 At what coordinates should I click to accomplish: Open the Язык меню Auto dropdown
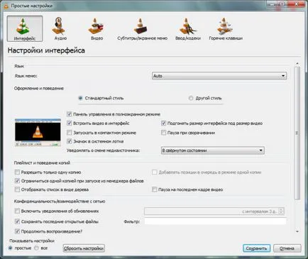tap(219, 76)
